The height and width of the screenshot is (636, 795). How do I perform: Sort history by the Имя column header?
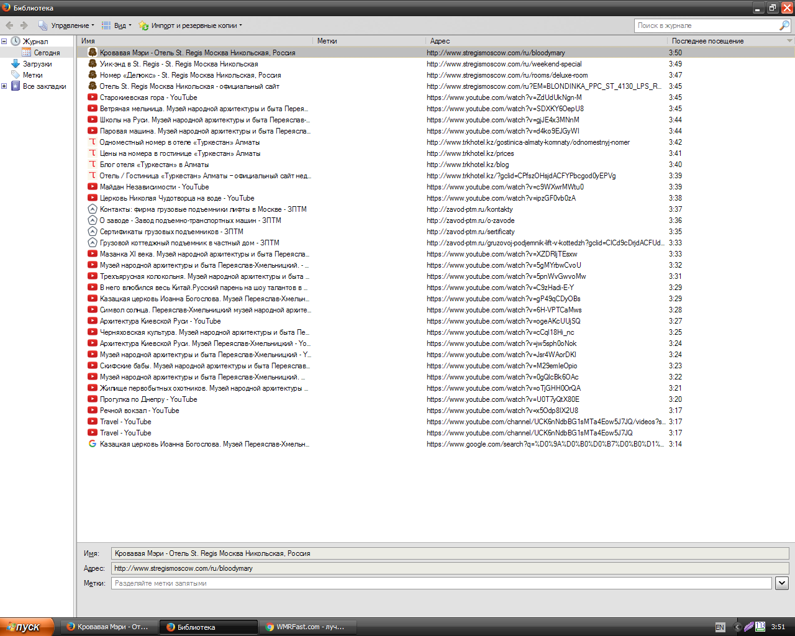tap(195, 40)
